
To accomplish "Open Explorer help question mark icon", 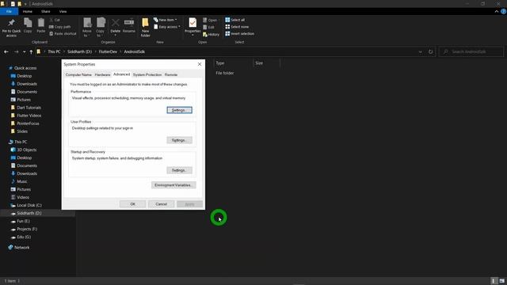I will point(503,11).
